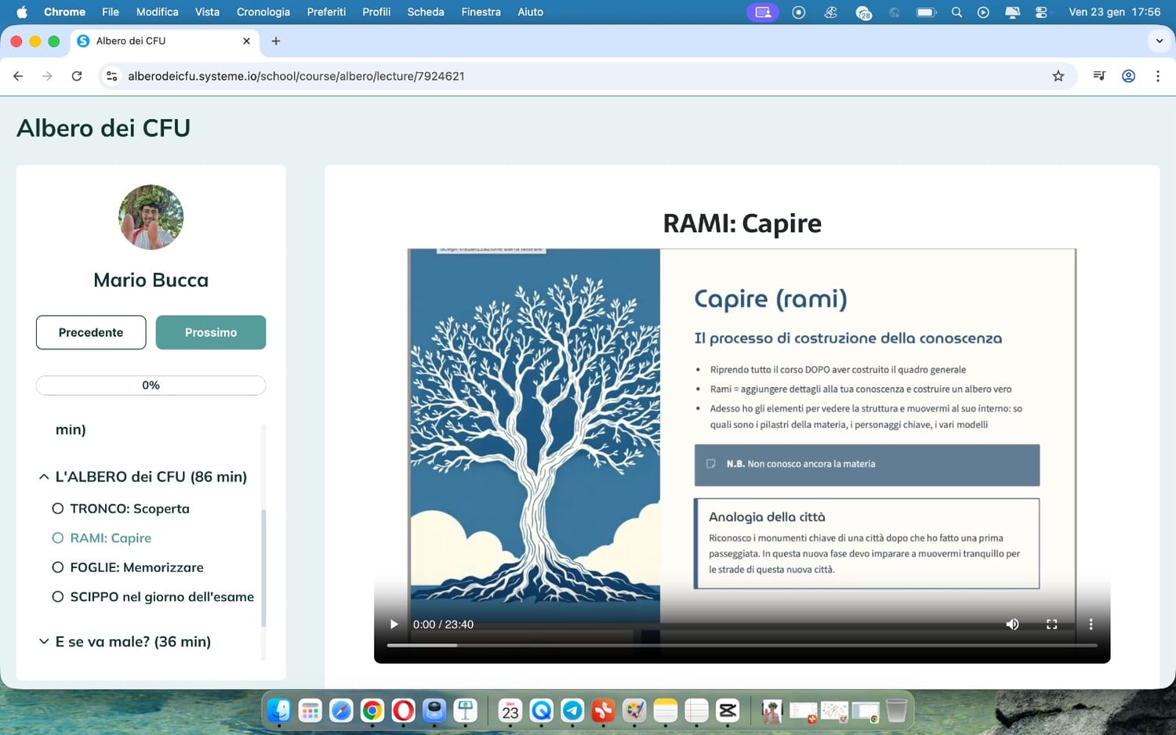The height and width of the screenshot is (735, 1176).
Task: View site information in the address bar
Action: (x=112, y=76)
